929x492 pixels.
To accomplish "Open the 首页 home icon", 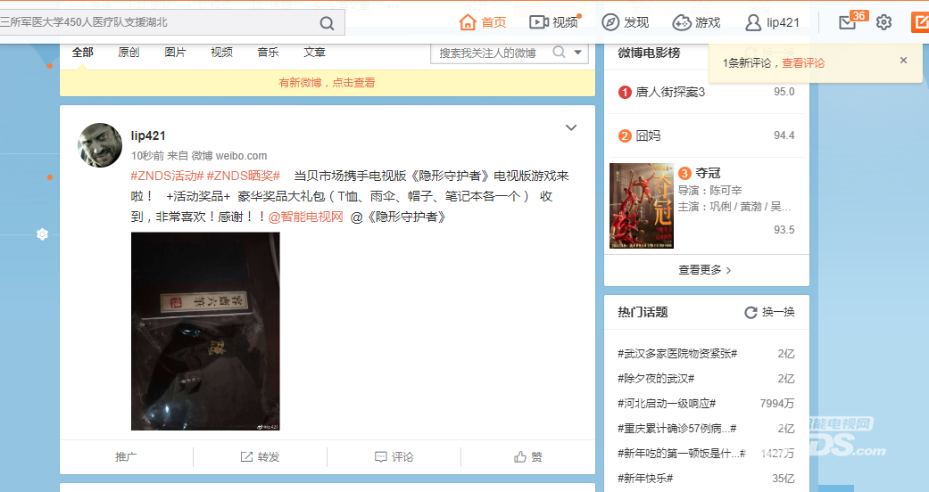I will 468,22.
